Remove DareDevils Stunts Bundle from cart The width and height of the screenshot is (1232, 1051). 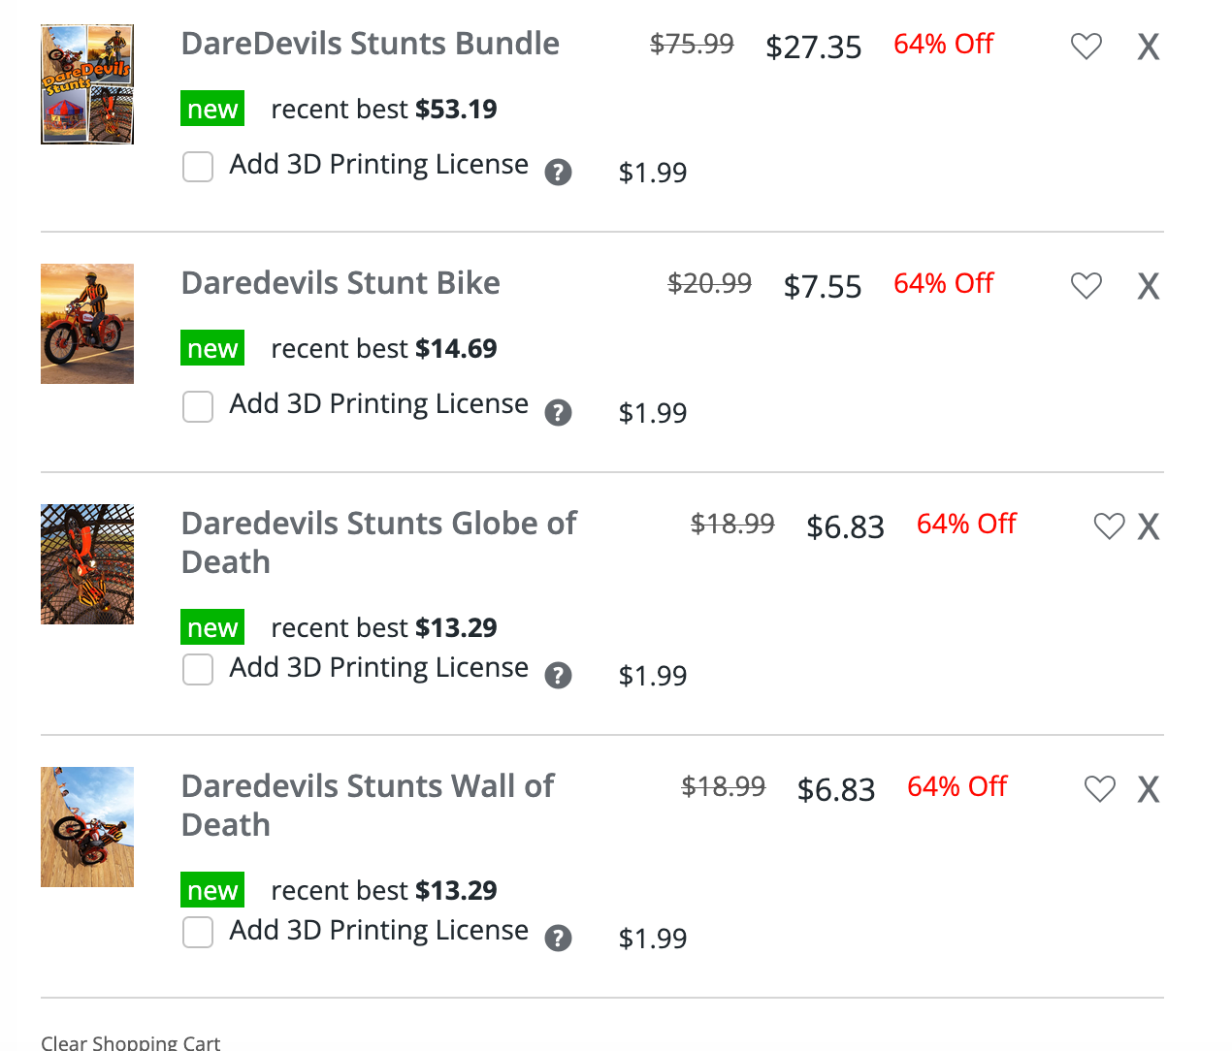[1149, 47]
